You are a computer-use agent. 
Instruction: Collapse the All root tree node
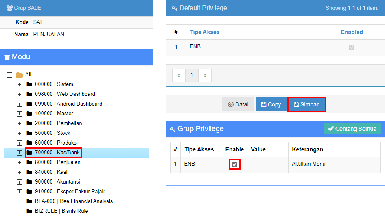(9, 75)
